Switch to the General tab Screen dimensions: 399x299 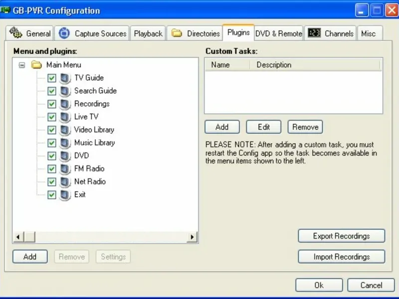29,33
